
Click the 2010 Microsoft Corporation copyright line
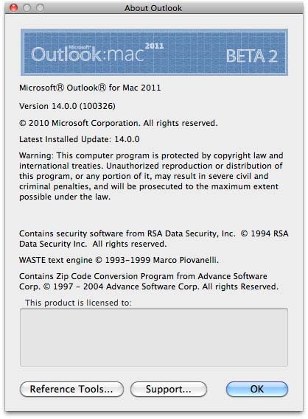pos(119,123)
